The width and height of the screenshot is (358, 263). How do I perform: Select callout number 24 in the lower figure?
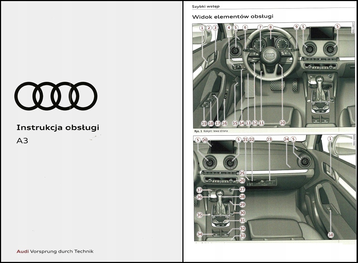(x=286, y=139)
